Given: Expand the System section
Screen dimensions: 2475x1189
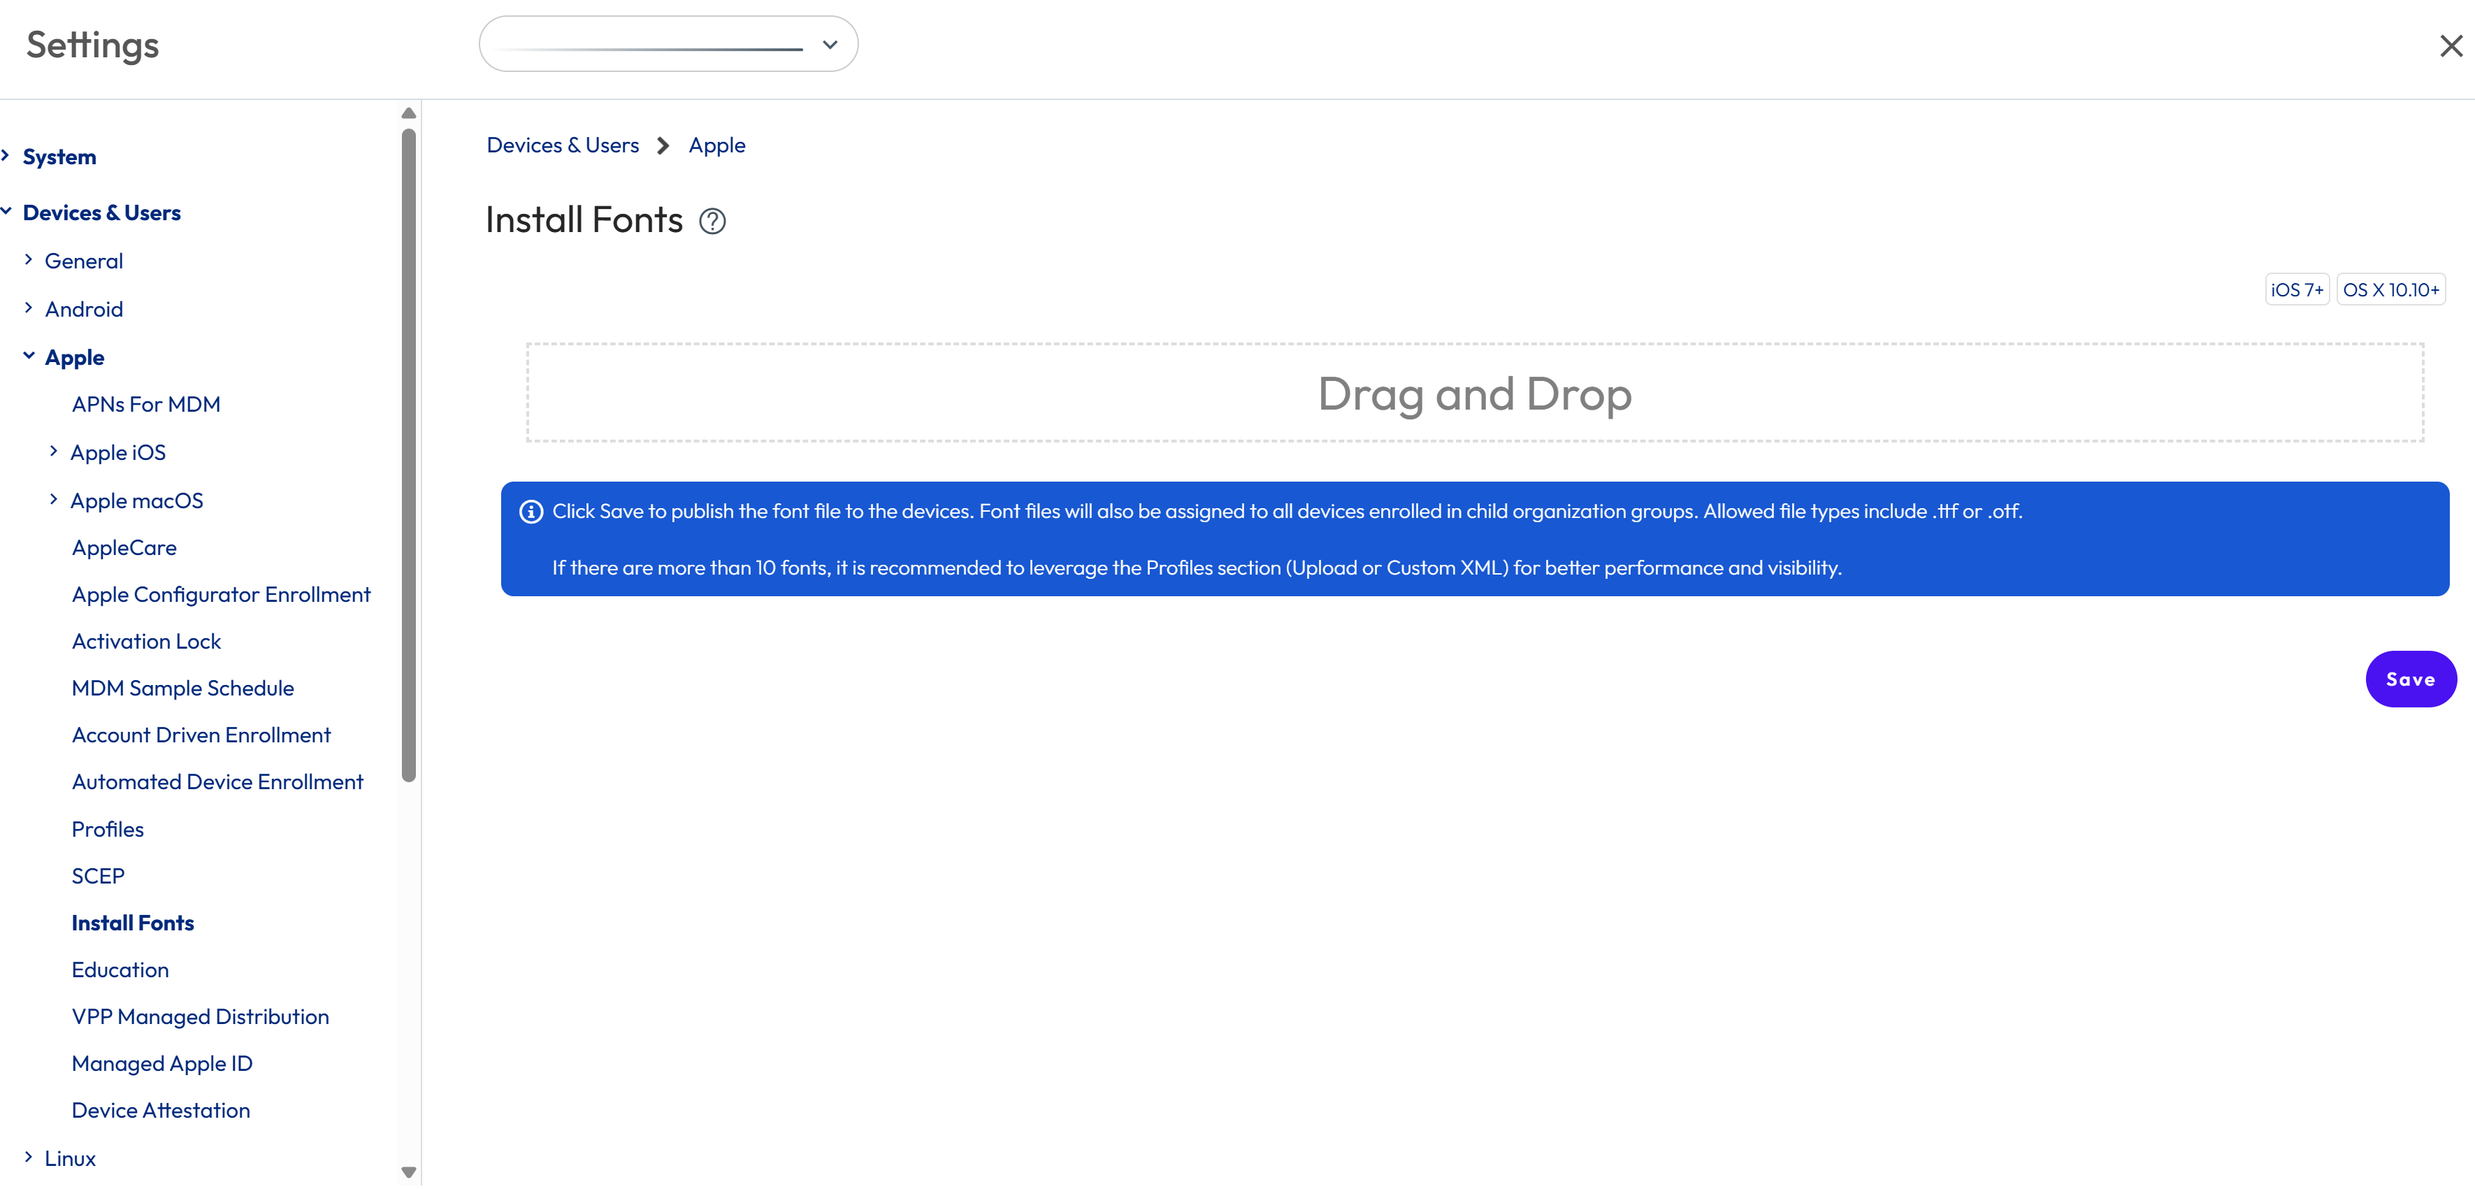Looking at the screenshot, I should click(6, 156).
